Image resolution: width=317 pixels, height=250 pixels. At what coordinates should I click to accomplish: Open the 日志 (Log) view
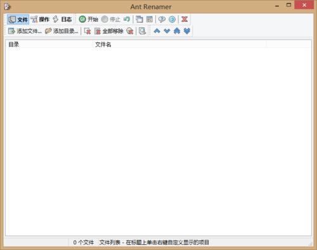[x=62, y=20]
